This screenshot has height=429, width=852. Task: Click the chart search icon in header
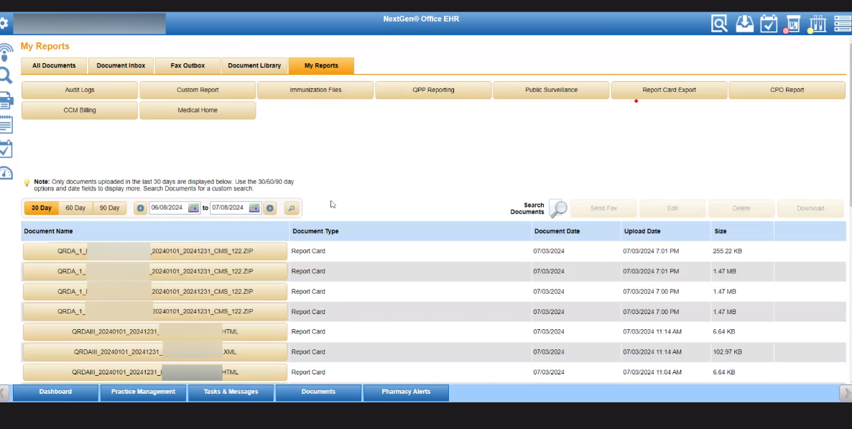(719, 24)
